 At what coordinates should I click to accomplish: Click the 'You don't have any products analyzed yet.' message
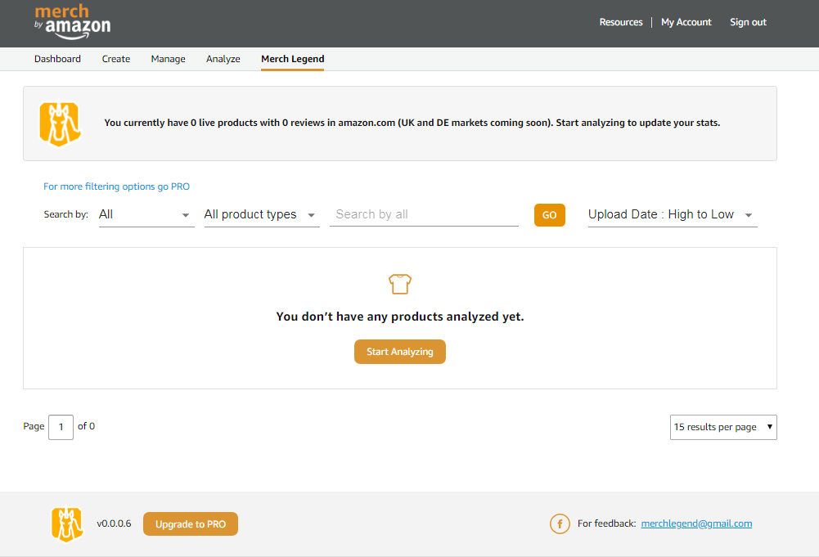pos(400,317)
